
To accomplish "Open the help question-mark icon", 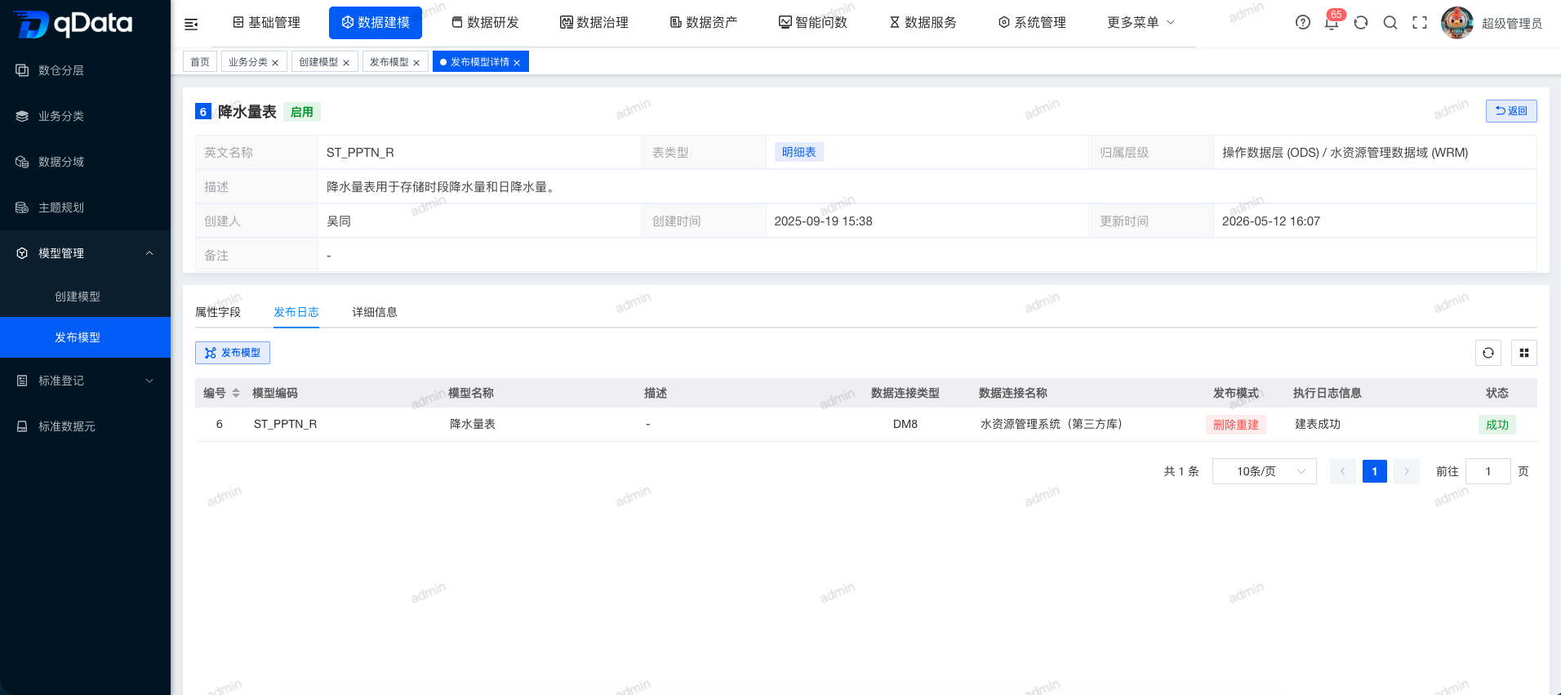I will point(1303,23).
